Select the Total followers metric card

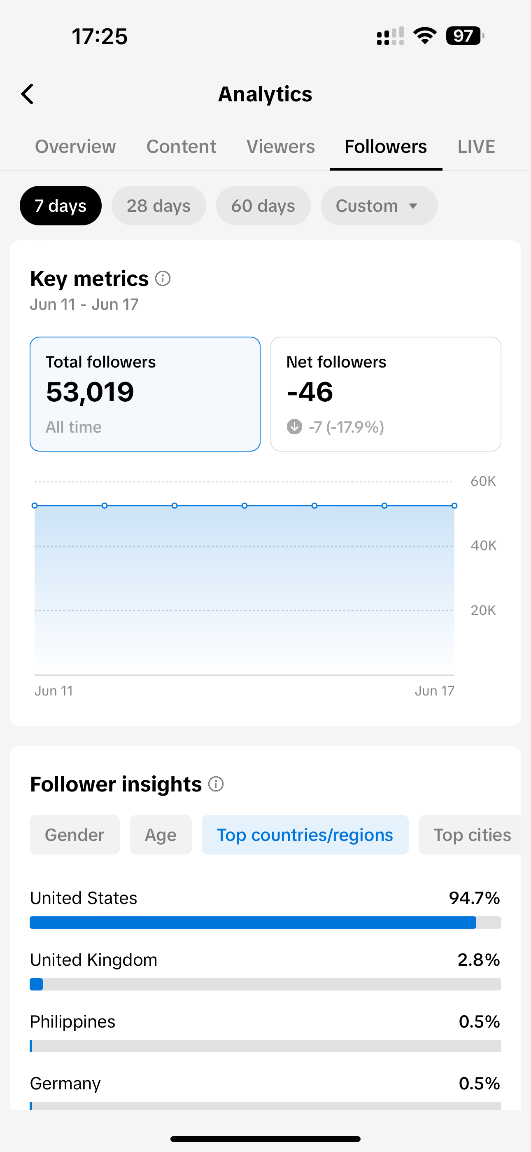pos(145,394)
